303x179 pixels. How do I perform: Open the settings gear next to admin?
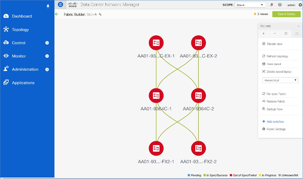click(x=300, y=5)
